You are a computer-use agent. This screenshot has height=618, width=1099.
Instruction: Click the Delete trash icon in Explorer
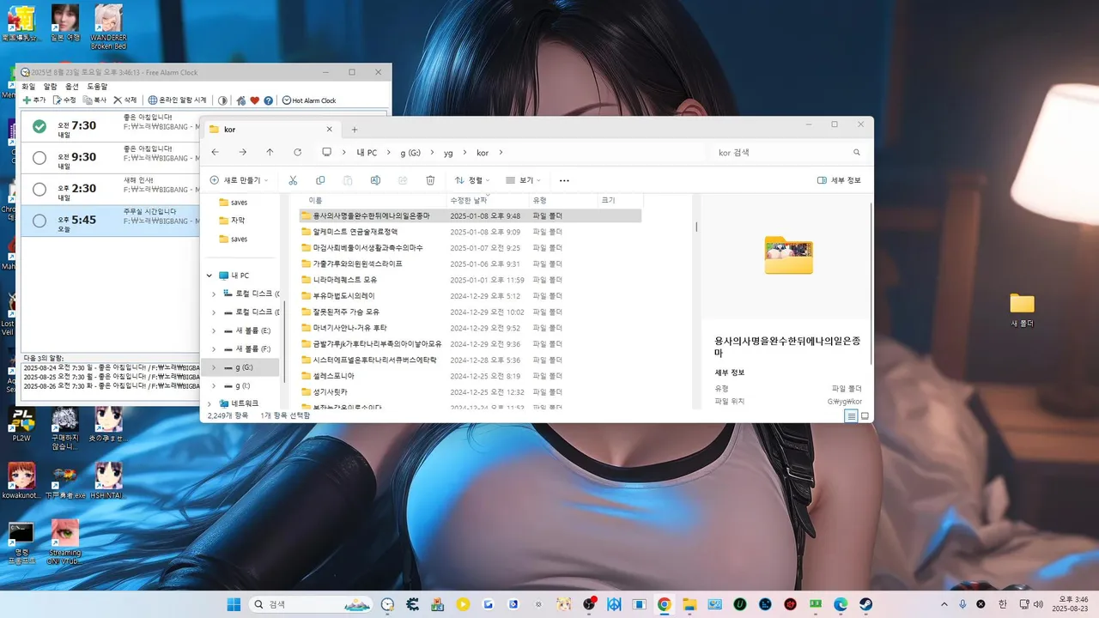(430, 180)
